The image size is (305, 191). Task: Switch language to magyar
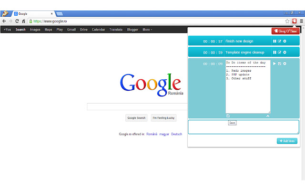(x=164, y=134)
